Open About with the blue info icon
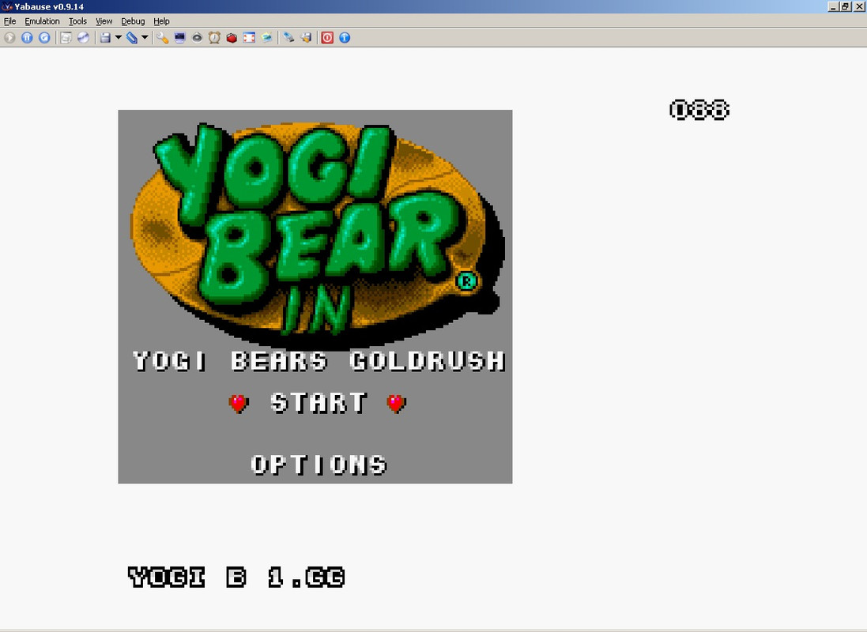867x632 pixels. click(x=345, y=38)
